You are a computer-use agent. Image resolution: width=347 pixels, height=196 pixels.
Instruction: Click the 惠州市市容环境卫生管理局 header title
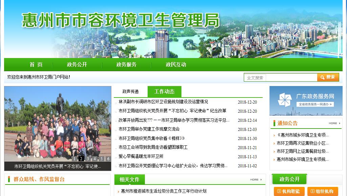point(121,20)
